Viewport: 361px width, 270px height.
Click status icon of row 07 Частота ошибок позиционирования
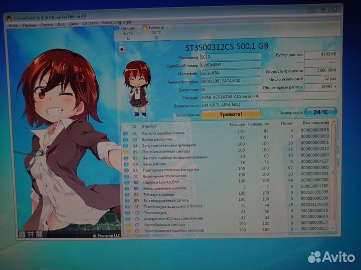[126, 158]
